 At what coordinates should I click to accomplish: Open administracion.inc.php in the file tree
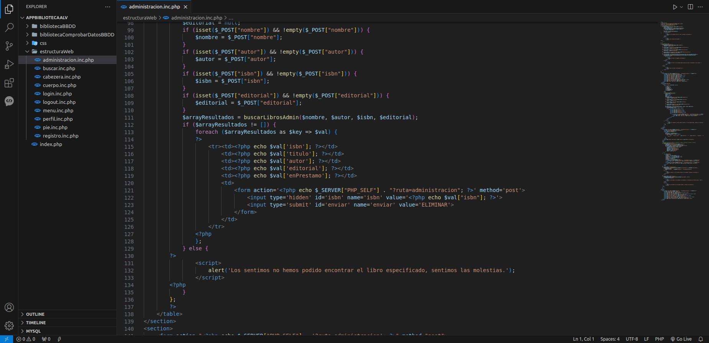[x=67, y=60]
